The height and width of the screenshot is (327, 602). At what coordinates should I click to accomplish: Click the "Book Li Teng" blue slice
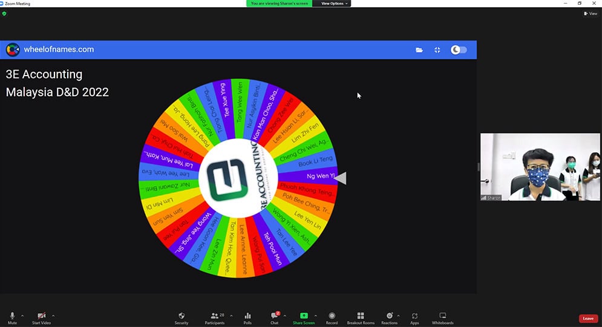(x=306, y=163)
